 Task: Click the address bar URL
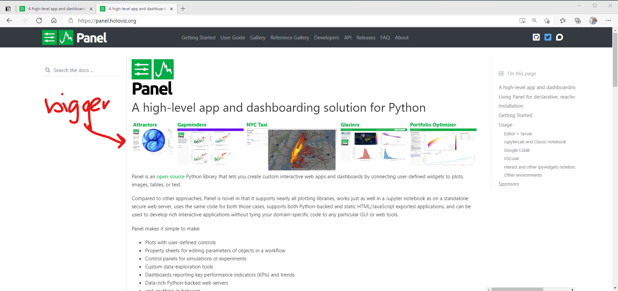point(107,21)
